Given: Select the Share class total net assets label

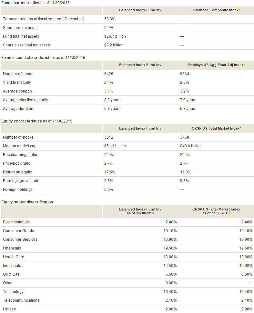Looking at the screenshot, I should pos(27,45).
